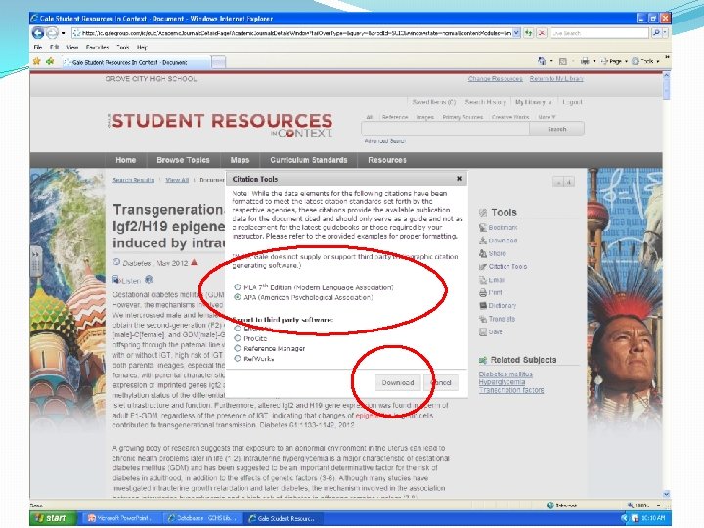The width and height of the screenshot is (704, 528).
Task: Open the Hyperglycemia related subject link
Action: (502, 382)
